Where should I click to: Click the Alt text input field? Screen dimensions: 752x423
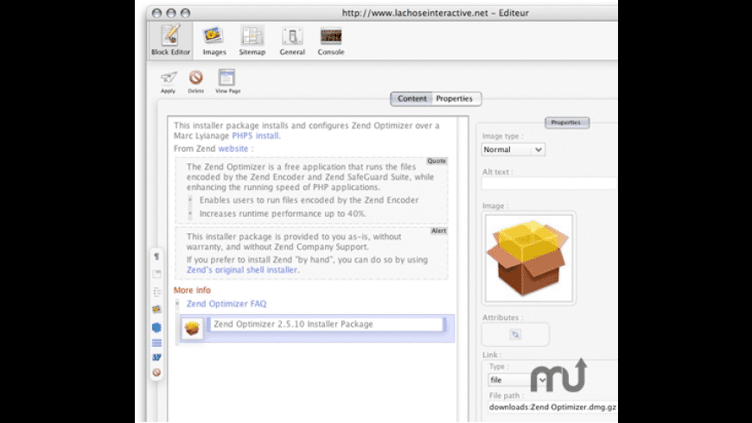click(550, 184)
